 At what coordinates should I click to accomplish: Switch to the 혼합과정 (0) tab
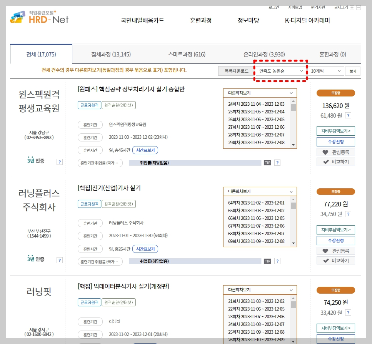pyautogui.click(x=333, y=54)
